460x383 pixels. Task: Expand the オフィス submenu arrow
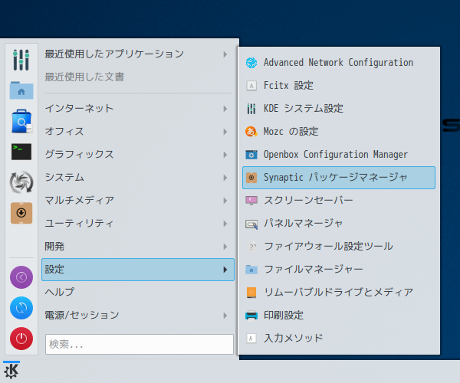pos(225,132)
